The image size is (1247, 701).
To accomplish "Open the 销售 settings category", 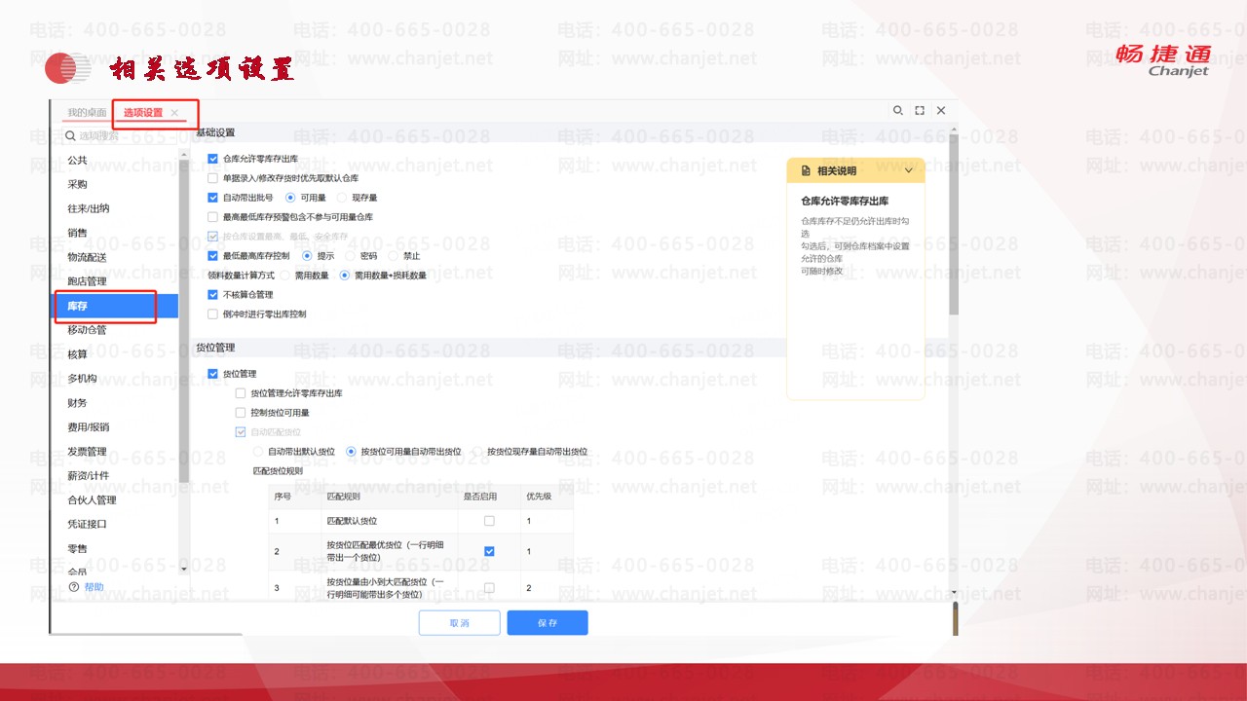I will pyautogui.click(x=77, y=233).
